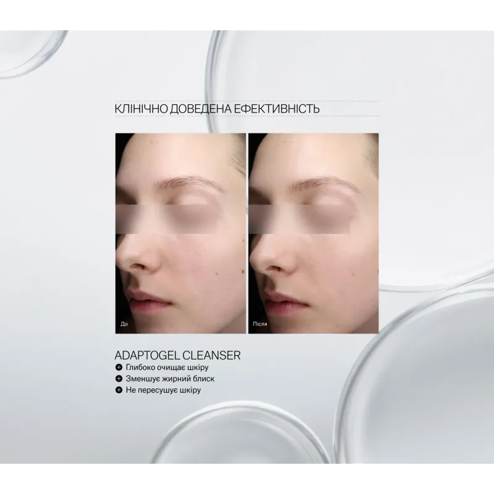494x494 pixels.
Task: Click the 'До' label on the photo
Action: click(x=124, y=324)
